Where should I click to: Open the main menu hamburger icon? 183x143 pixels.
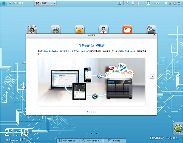coord(4,3)
